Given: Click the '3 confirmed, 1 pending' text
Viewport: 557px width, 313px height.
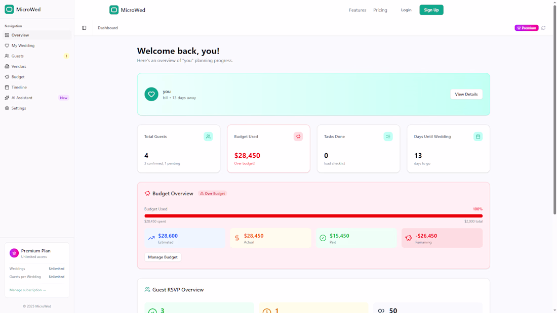Looking at the screenshot, I should pos(162,164).
